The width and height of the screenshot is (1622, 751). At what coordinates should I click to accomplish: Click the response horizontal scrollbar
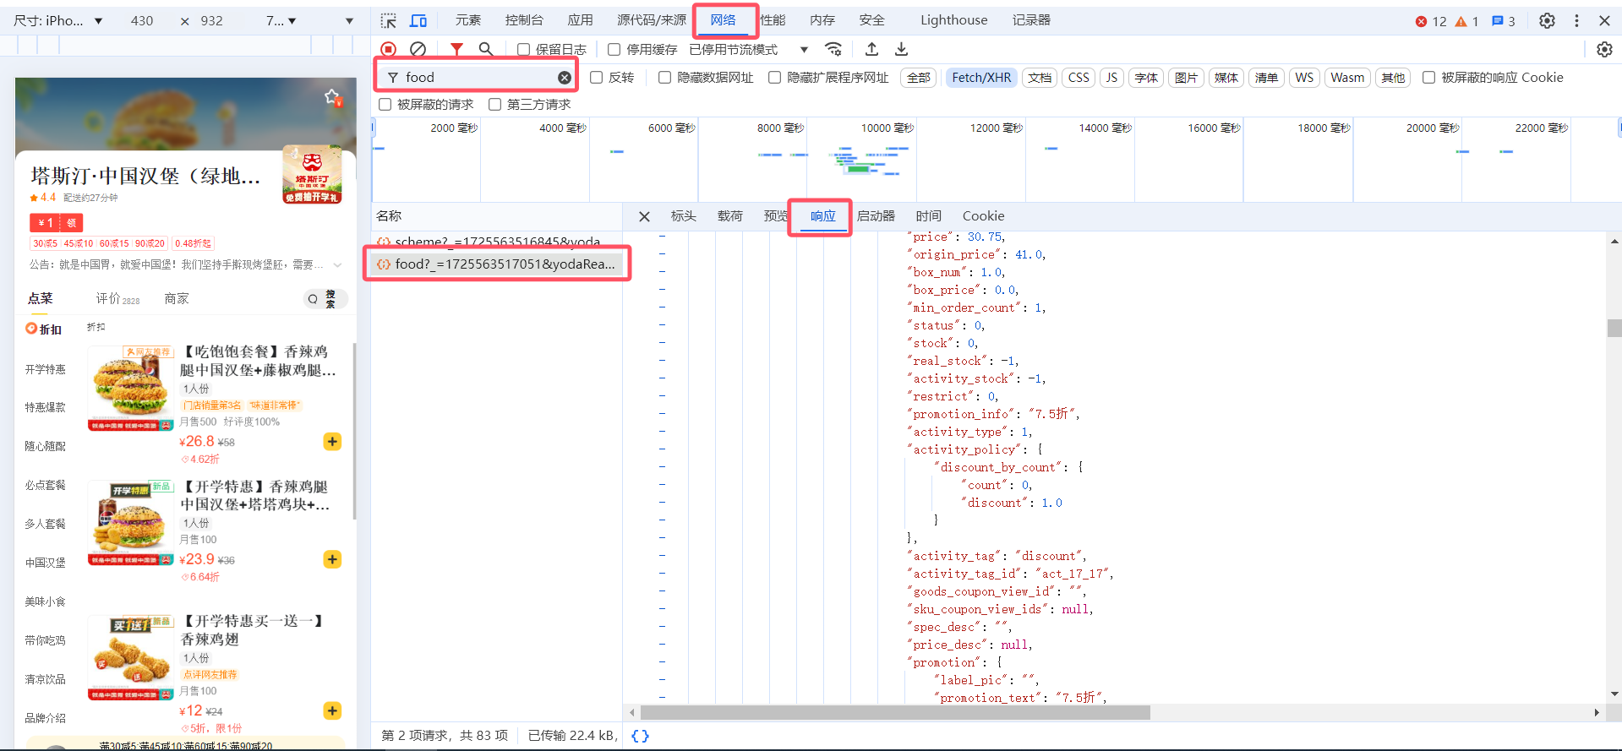(894, 712)
